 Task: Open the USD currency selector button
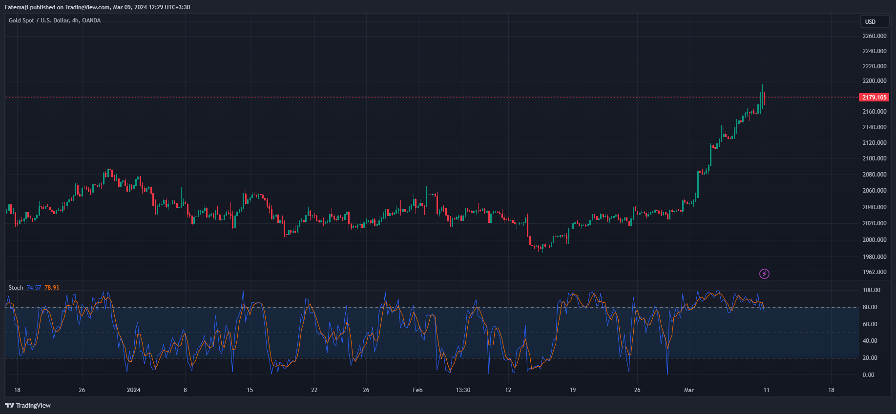(875, 21)
